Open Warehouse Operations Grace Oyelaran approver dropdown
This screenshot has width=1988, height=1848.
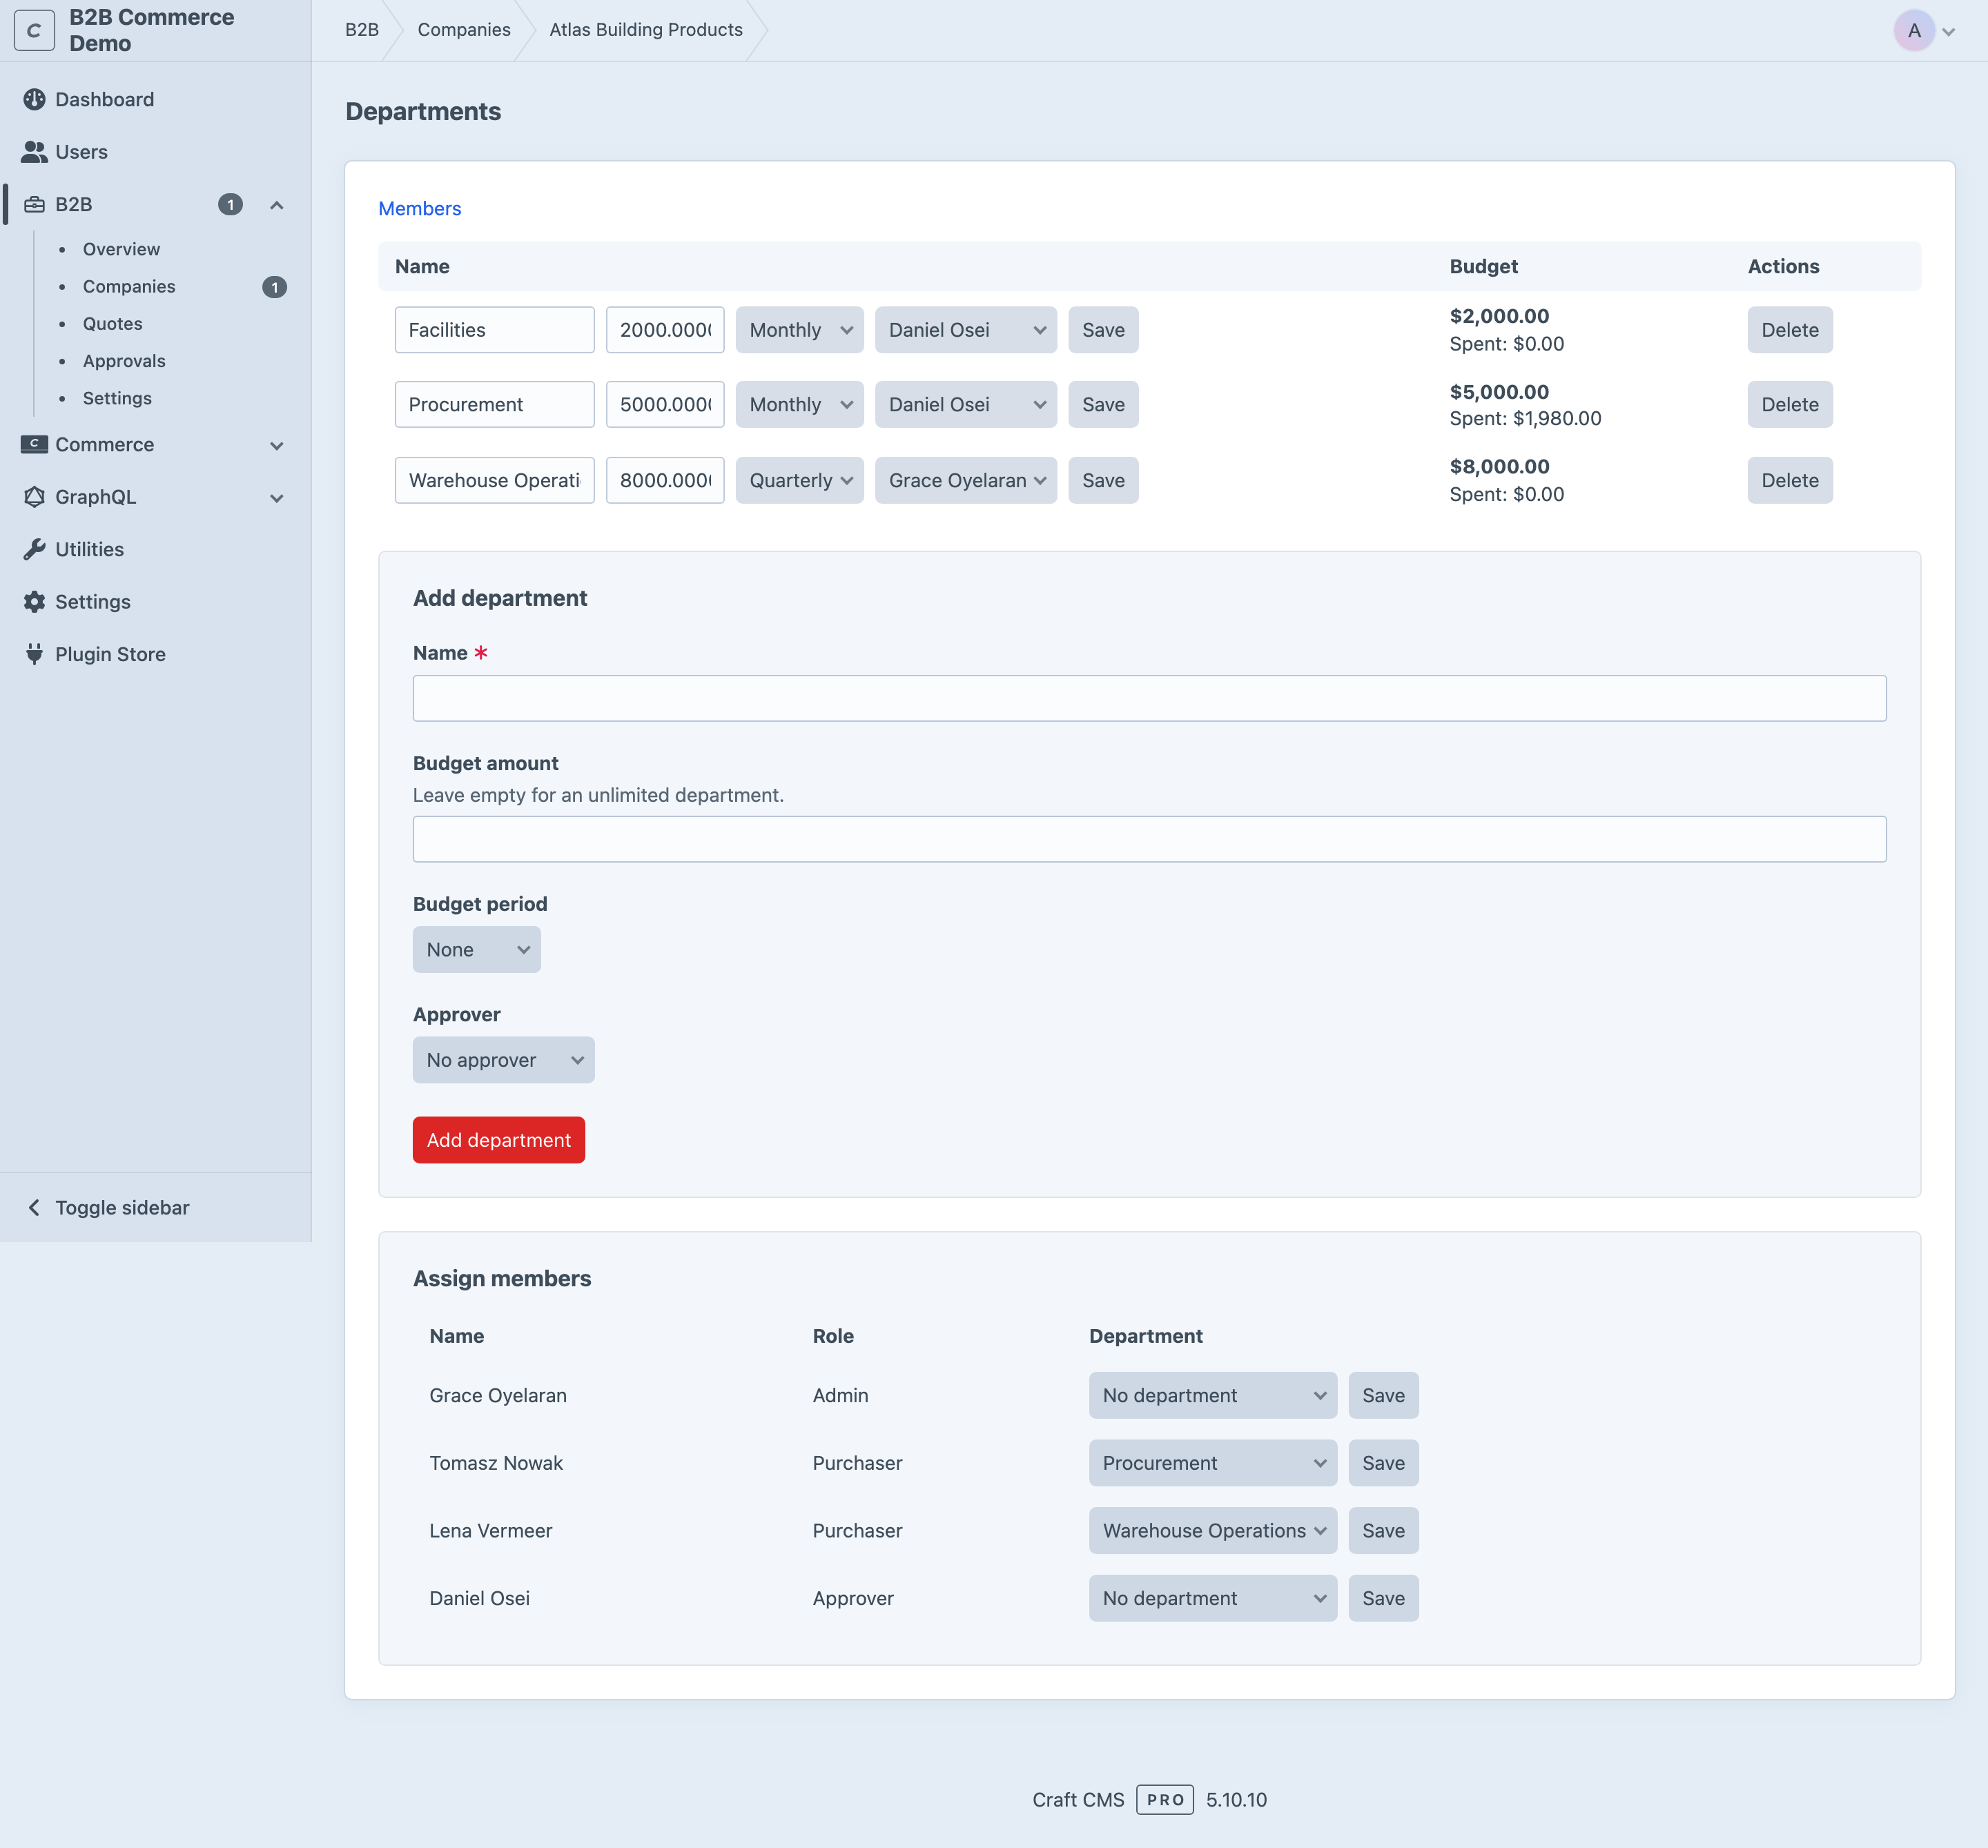(x=965, y=481)
